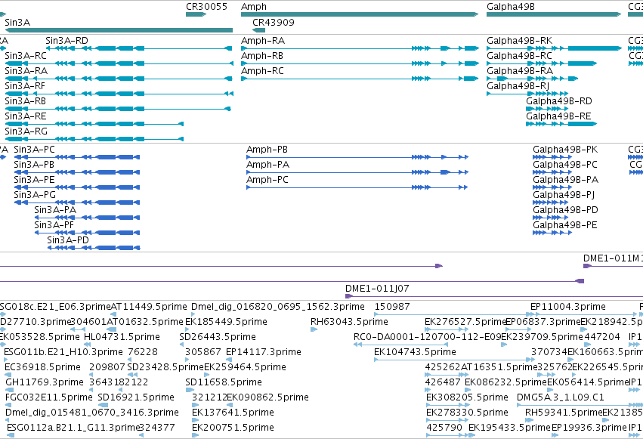Select the CR43909 gene label
643x439 pixels.
[x=273, y=23]
